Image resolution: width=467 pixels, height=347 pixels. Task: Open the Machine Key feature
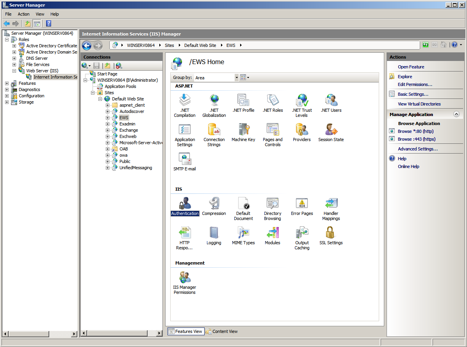[x=243, y=132]
